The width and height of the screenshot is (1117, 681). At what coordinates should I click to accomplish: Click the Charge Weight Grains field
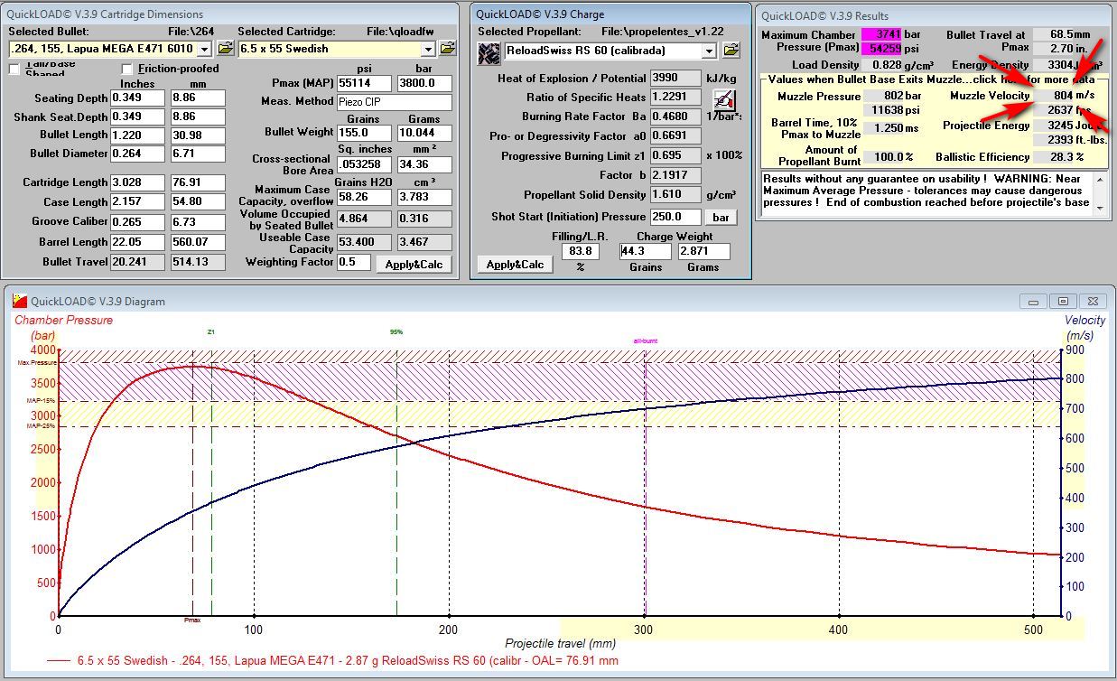tap(644, 252)
